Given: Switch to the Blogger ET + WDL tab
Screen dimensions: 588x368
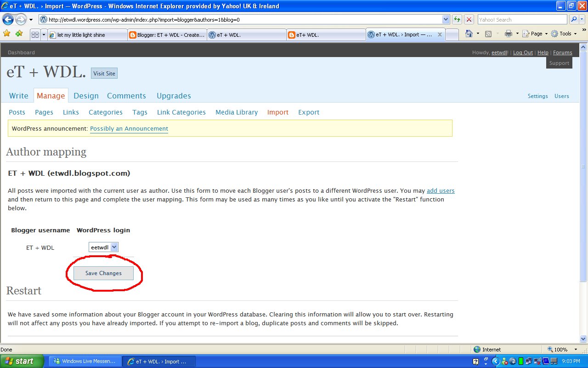Looking at the screenshot, I should [167, 35].
